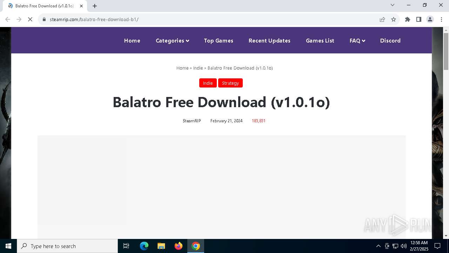Click the 183,831 view count

click(x=259, y=121)
